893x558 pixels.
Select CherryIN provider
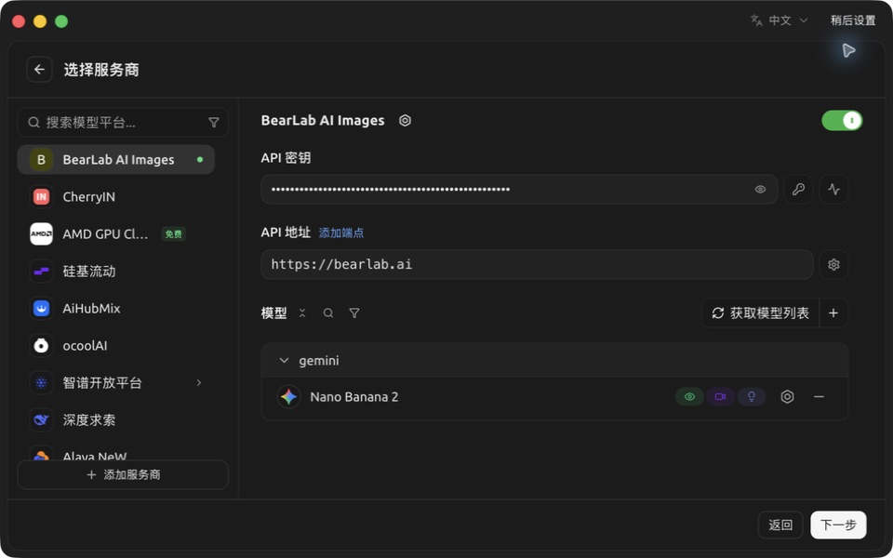click(116, 197)
